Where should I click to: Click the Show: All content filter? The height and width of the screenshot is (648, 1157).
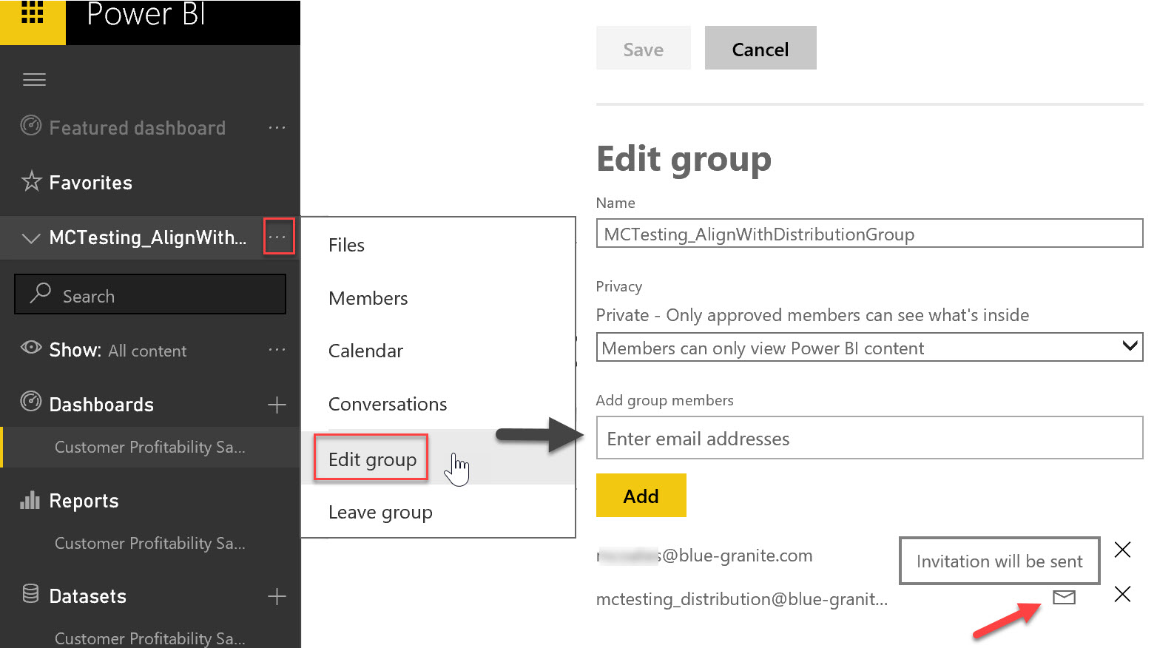coord(118,350)
